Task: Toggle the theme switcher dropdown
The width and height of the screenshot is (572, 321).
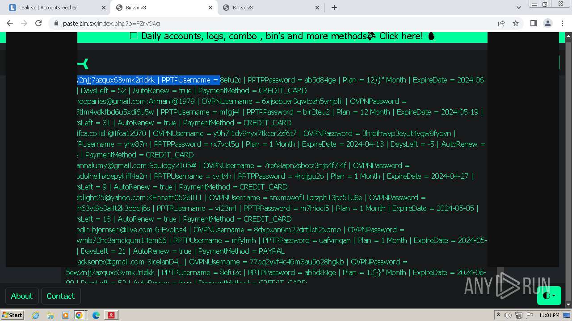Action: 549,296
